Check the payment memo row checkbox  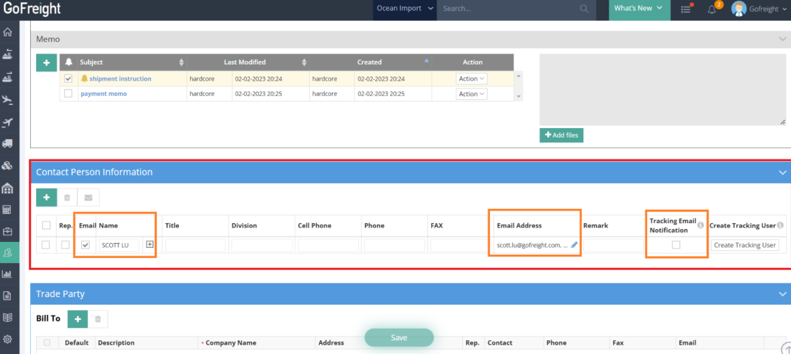pos(68,94)
